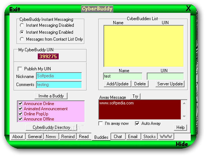Uncheck the Announce Offline checkbox
Screen dimensions: 205x156
[x=21, y=119]
